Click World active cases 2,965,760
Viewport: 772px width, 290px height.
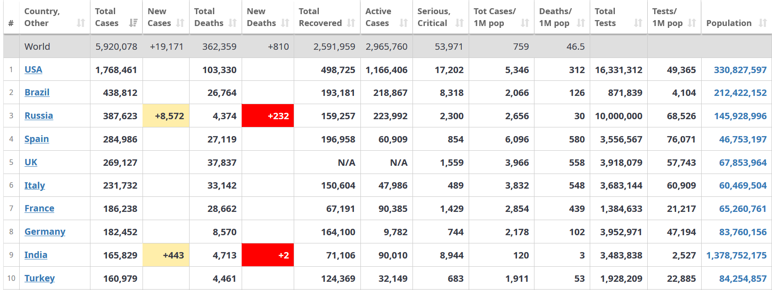click(x=386, y=47)
